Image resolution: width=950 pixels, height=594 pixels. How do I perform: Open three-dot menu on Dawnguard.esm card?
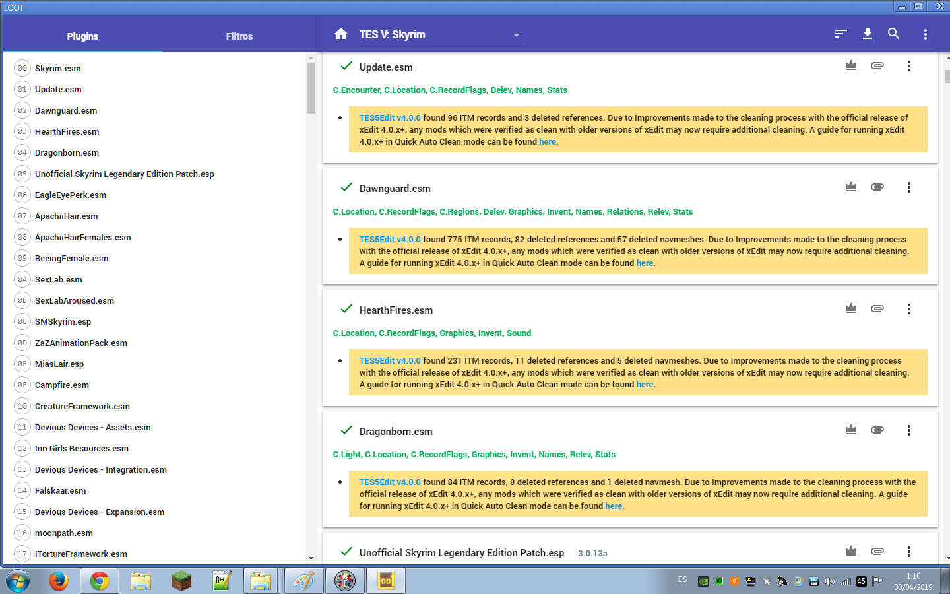909,187
